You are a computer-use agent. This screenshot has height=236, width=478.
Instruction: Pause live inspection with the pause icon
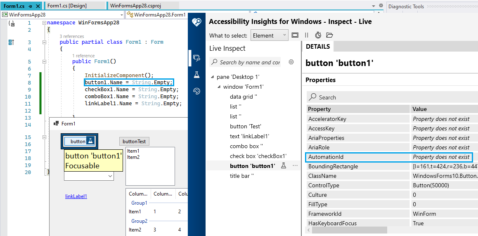[x=307, y=35]
